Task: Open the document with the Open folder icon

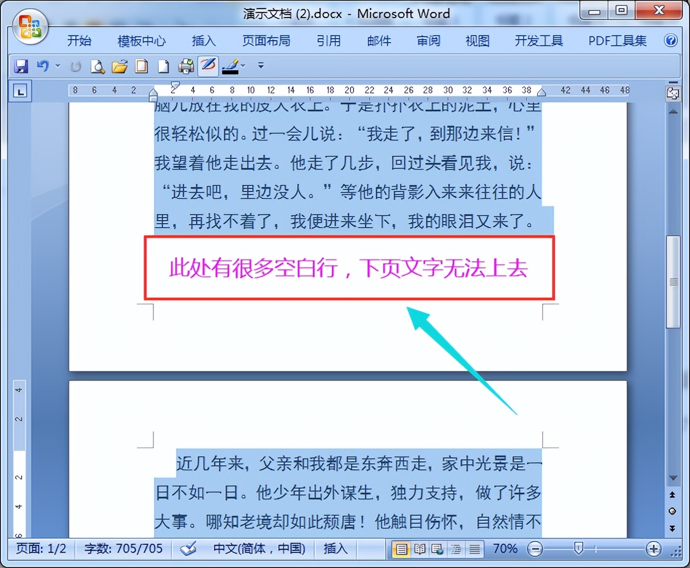Action: tap(119, 66)
